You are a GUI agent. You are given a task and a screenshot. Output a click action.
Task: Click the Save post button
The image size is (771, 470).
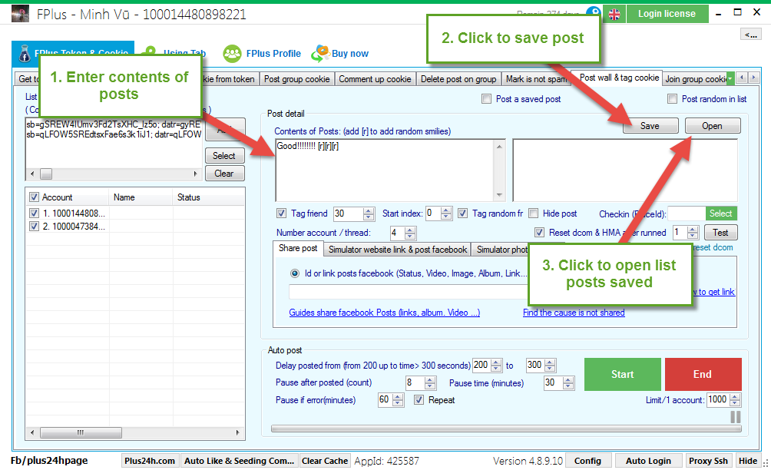coord(650,126)
